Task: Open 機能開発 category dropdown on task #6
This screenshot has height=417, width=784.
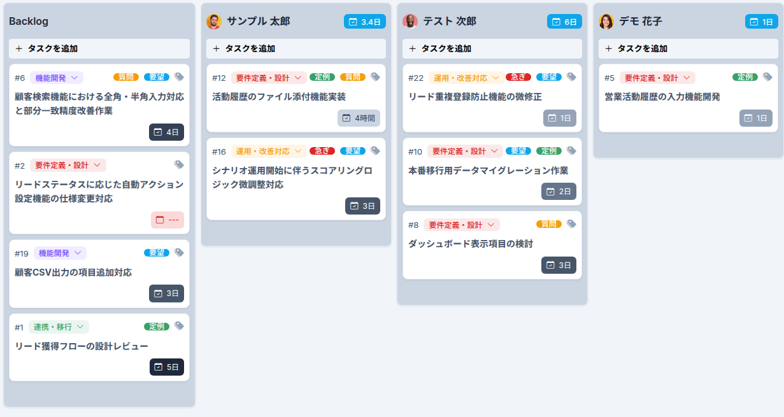Action: click(x=57, y=78)
